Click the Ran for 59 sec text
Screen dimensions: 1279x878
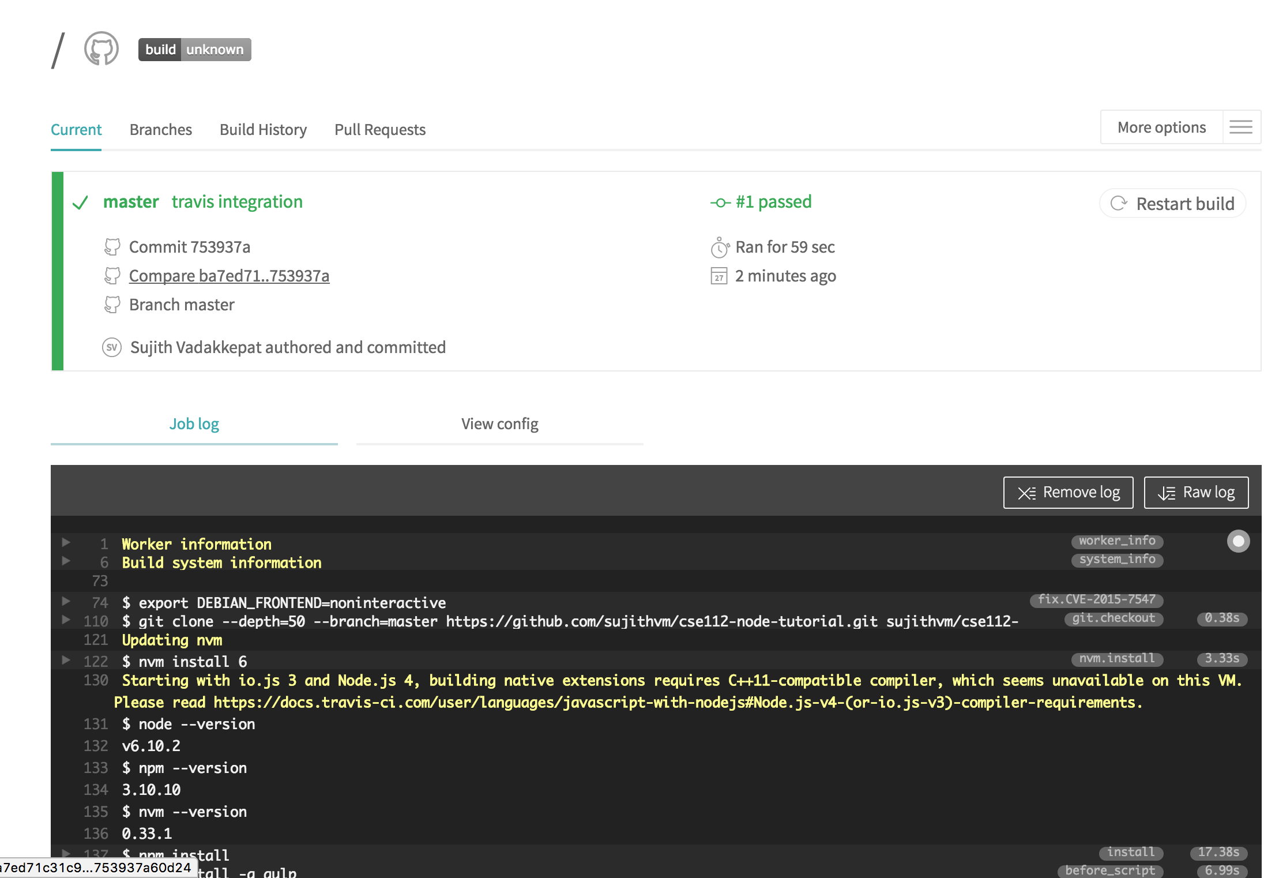(785, 247)
